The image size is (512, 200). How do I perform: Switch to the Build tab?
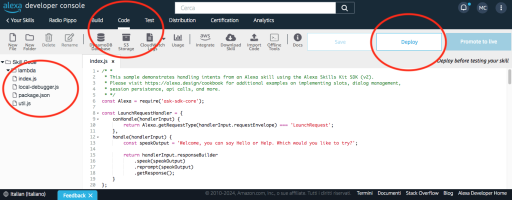(97, 20)
